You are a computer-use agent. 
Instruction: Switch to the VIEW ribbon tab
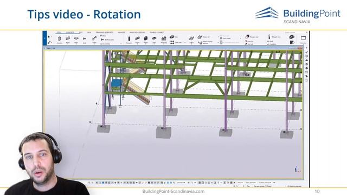89,32
